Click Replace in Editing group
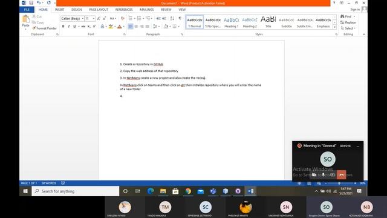387x218 pixels. (x=348, y=22)
